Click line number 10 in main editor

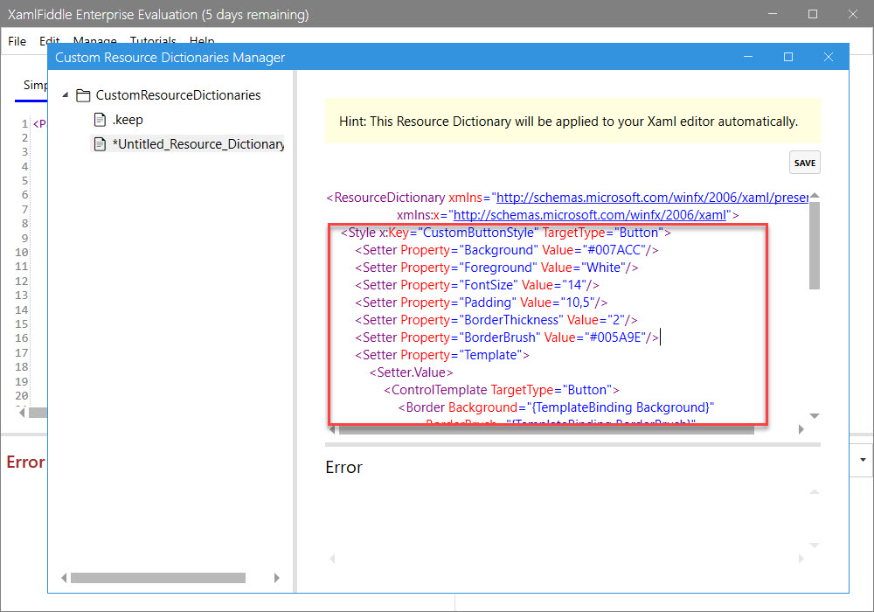point(21,253)
